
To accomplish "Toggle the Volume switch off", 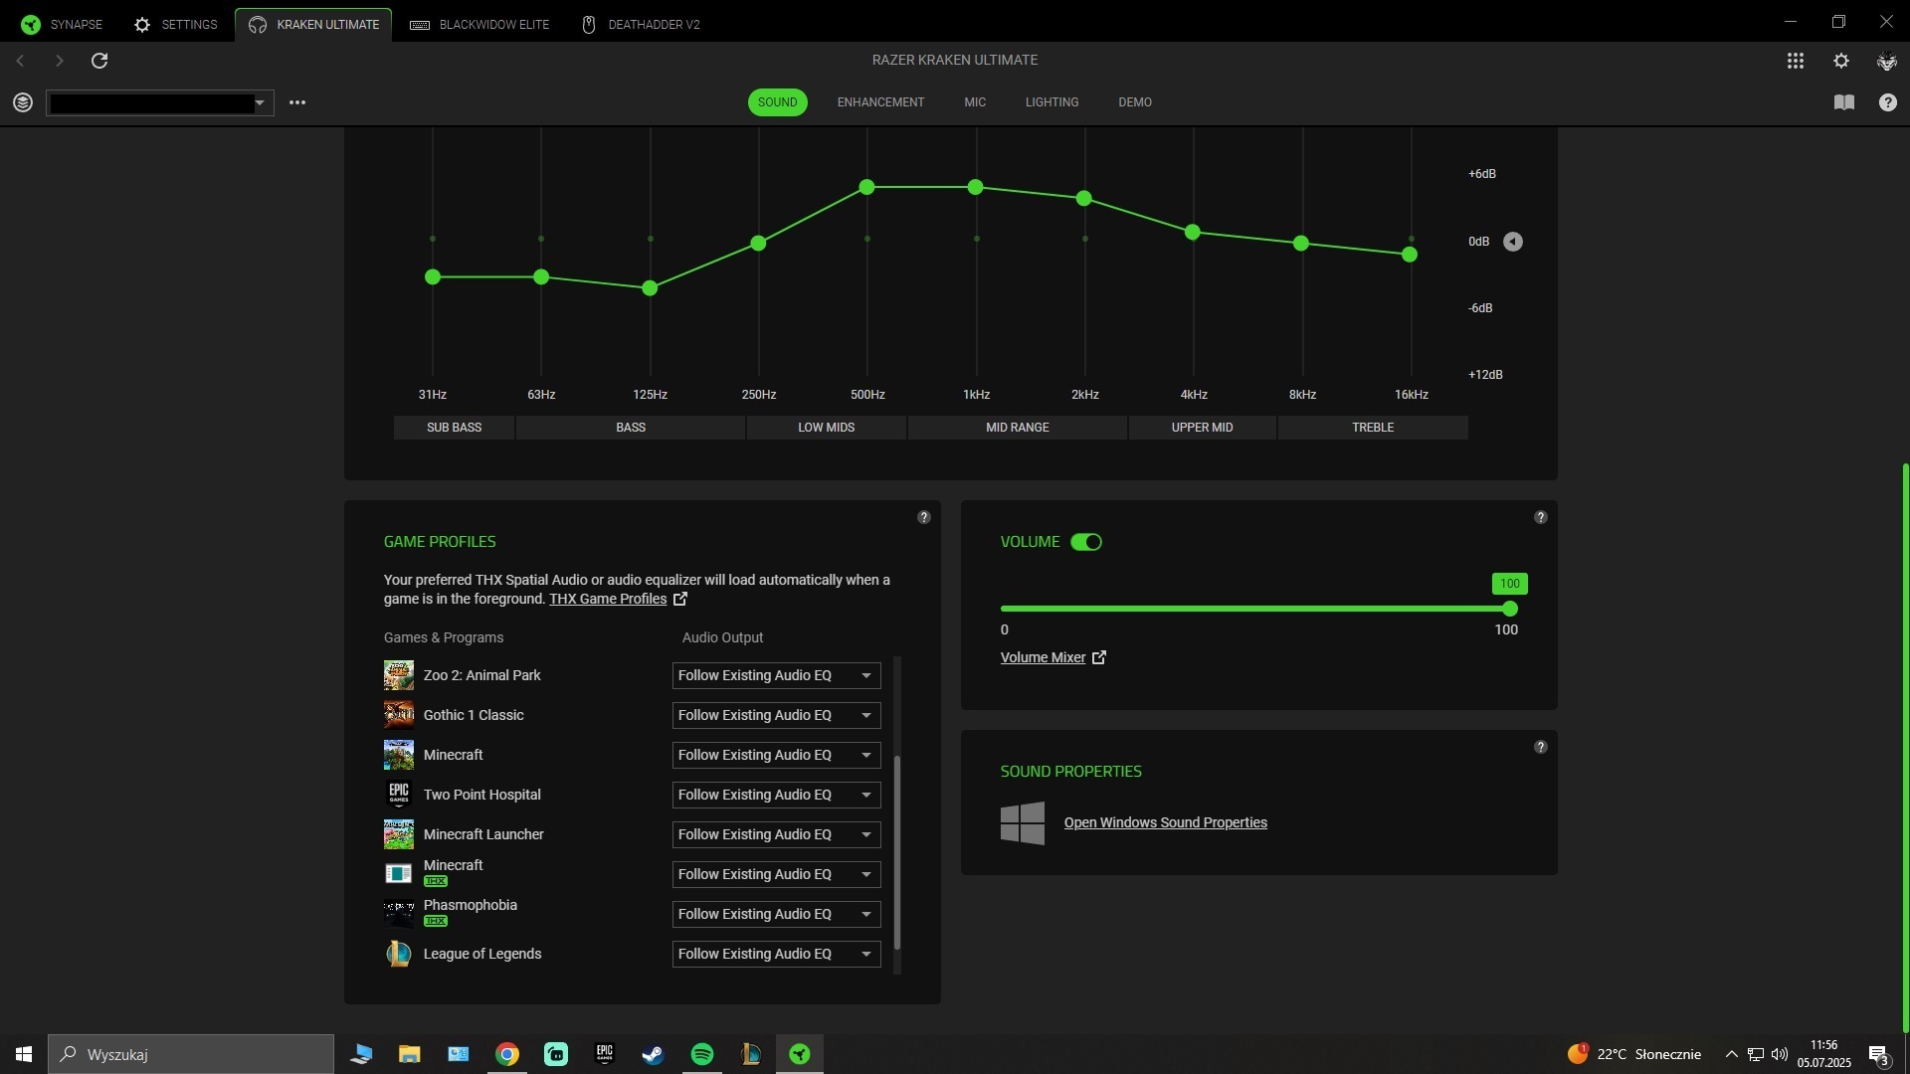I will [1085, 542].
